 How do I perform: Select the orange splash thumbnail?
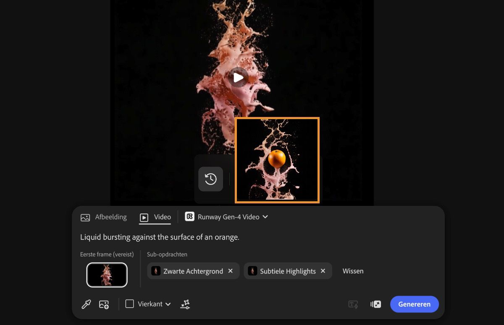pos(277,160)
